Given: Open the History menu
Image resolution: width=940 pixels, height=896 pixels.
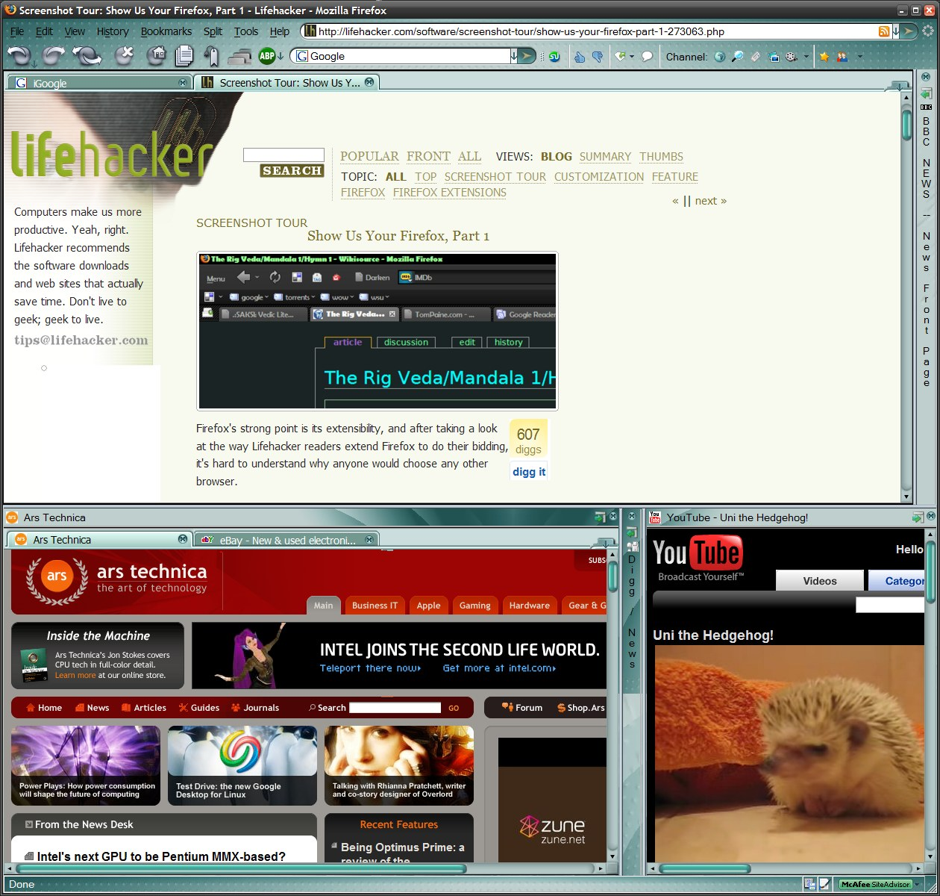Looking at the screenshot, I should (113, 31).
